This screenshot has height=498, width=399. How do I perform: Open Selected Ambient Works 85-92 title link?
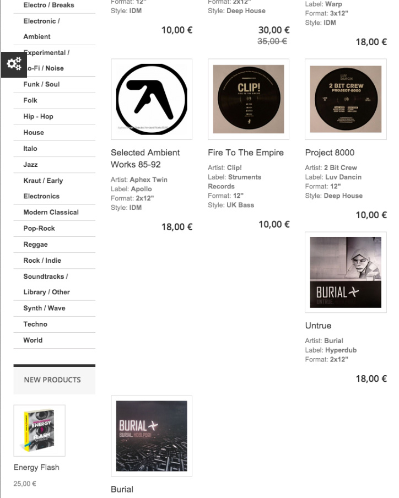145,159
